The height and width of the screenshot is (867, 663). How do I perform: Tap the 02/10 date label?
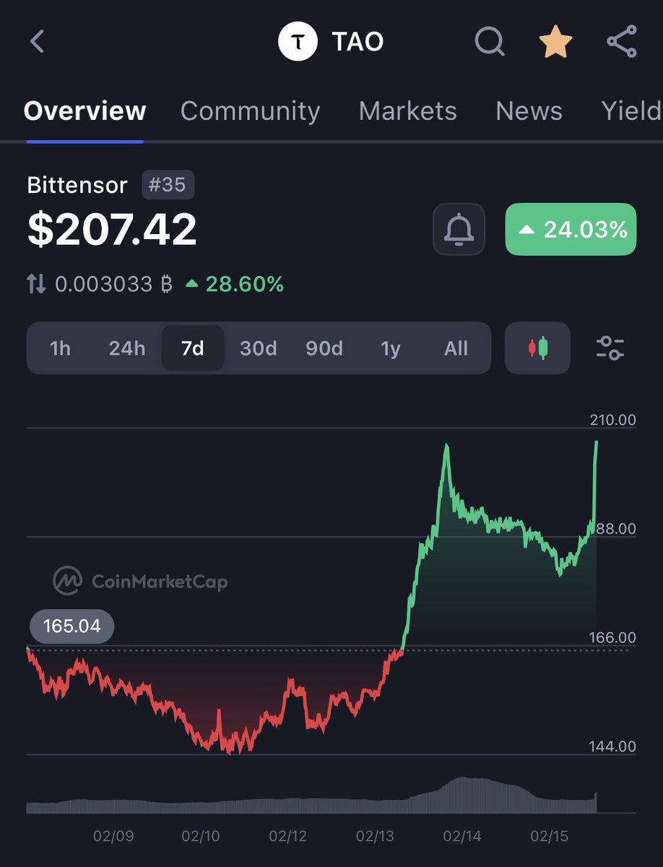201,837
